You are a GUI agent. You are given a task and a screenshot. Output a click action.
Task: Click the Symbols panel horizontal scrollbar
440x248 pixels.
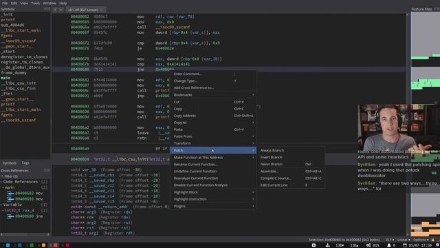point(25,234)
